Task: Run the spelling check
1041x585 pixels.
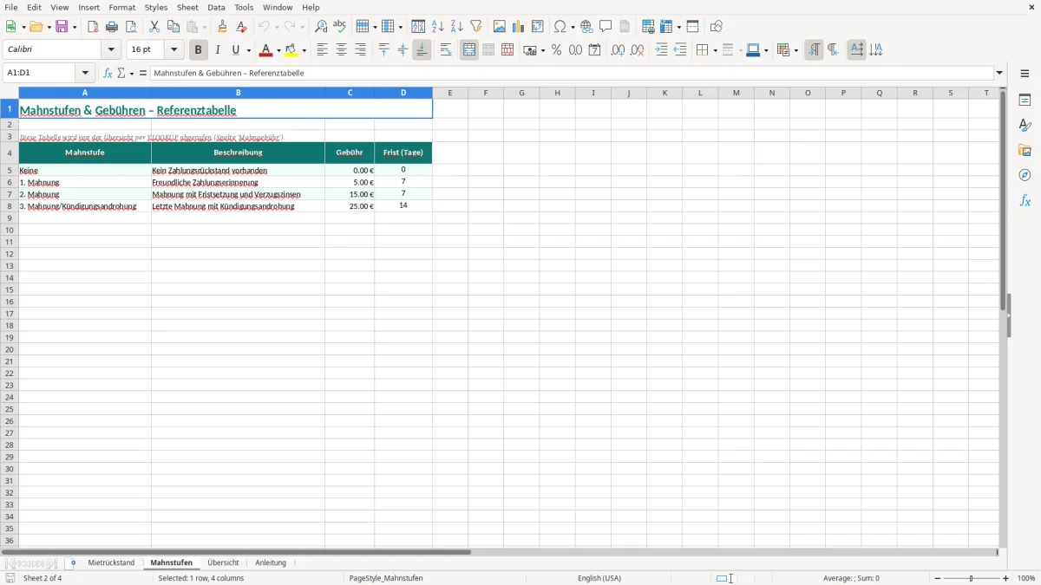Action: tap(340, 27)
